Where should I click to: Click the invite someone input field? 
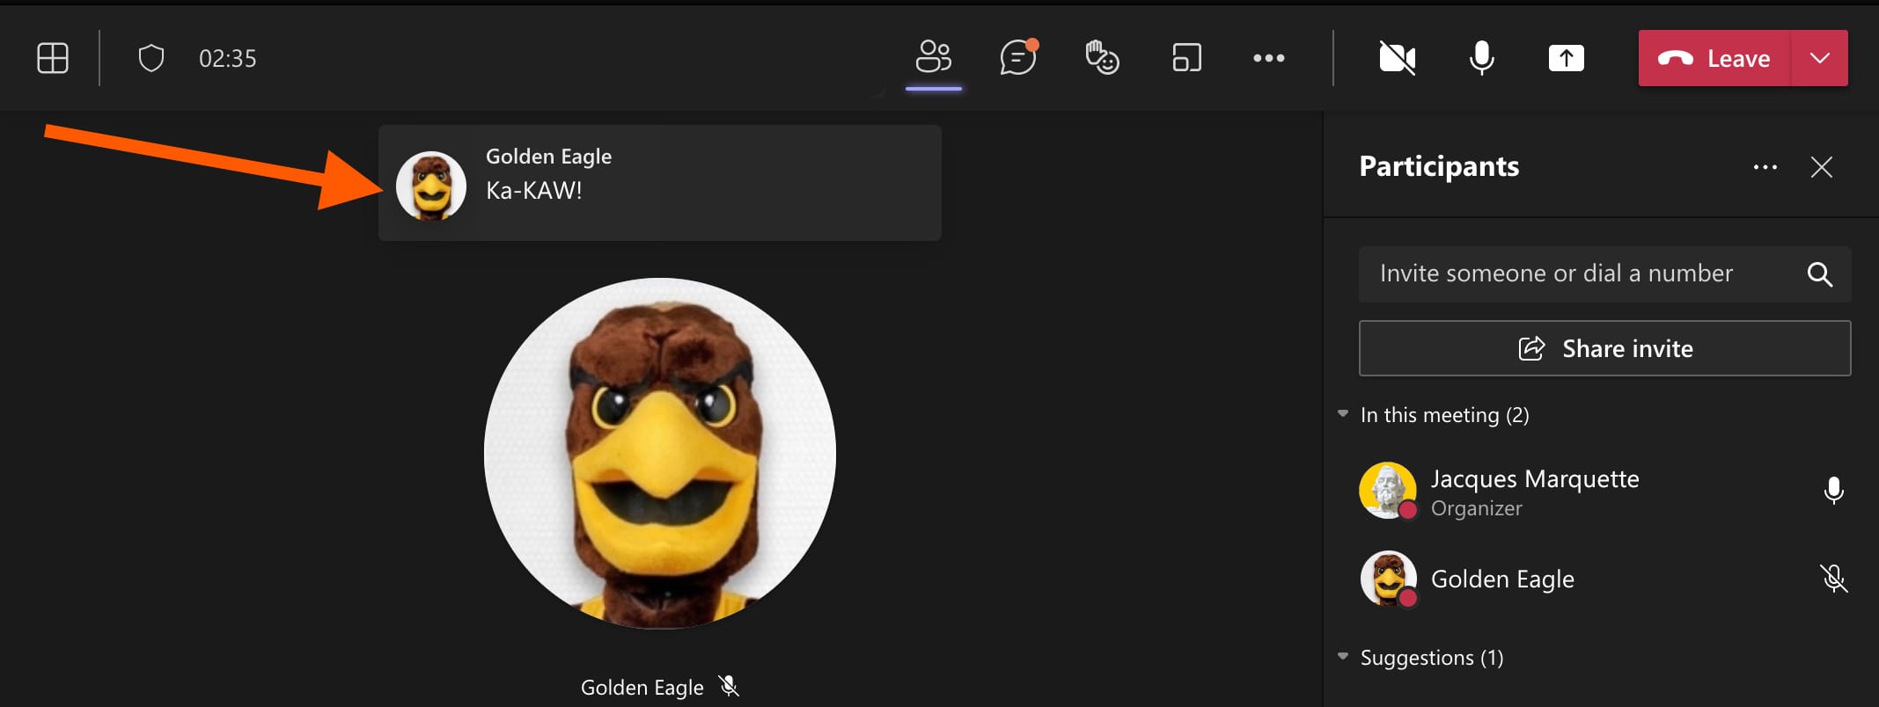coord(1575,274)
